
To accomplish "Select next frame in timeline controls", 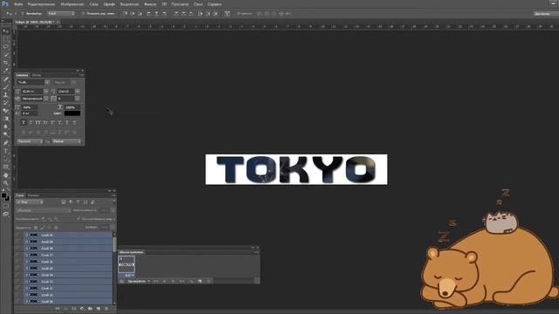I will pyautogui.click(x=183, y=281).
